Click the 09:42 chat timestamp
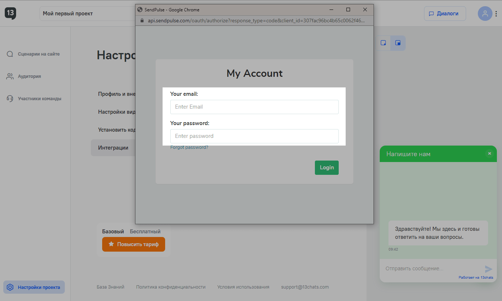This screenshot has height=301, width=502. click(x=393, y=249)
